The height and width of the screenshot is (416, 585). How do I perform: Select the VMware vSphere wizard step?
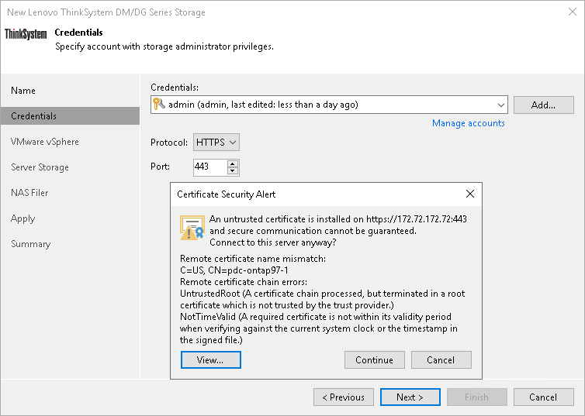click(x=45, y=142)
